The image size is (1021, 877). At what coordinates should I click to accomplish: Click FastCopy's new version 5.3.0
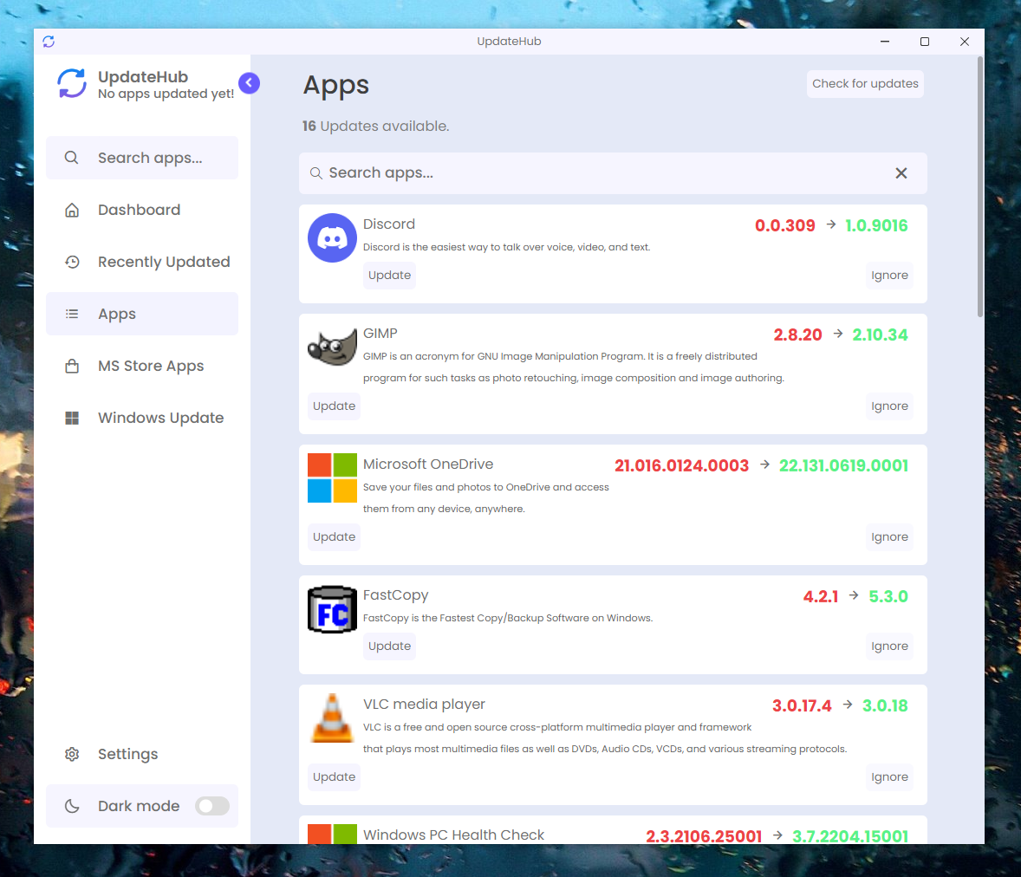[x=888, y=597]
